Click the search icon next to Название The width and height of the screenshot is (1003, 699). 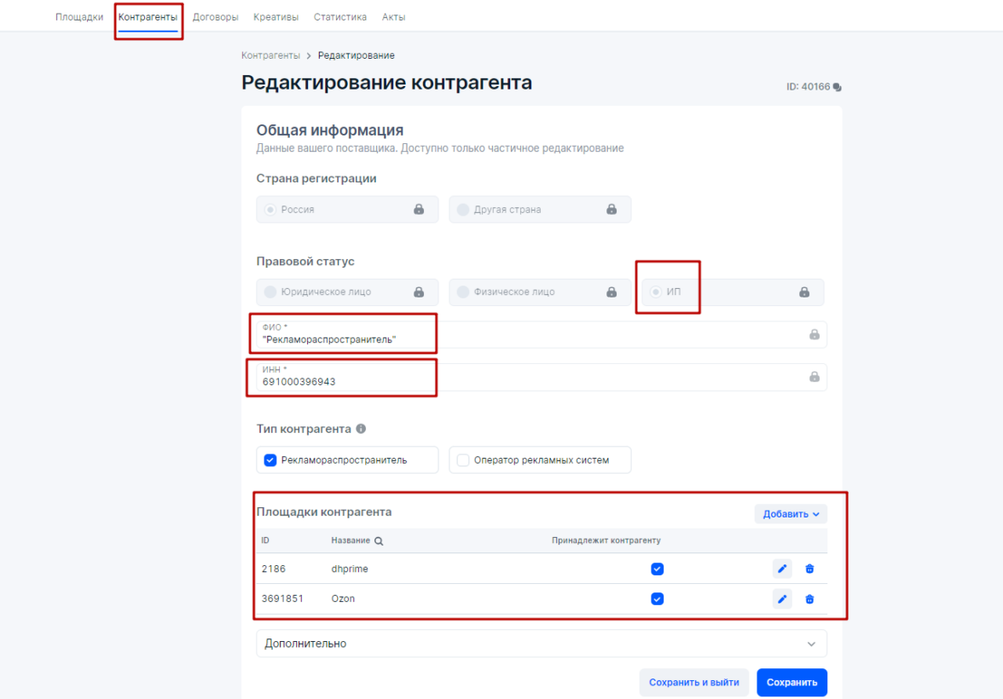tap(379, 540)
